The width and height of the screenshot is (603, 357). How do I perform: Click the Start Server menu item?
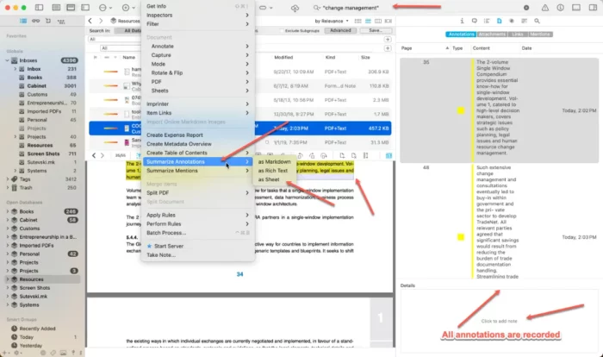coord(197,246)
